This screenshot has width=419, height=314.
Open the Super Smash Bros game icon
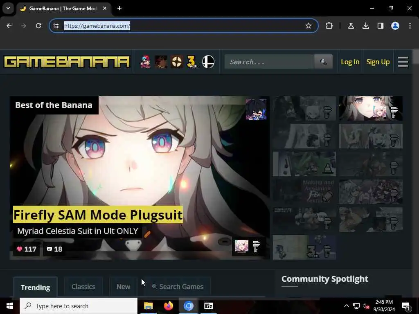click(x=208, y=62)
